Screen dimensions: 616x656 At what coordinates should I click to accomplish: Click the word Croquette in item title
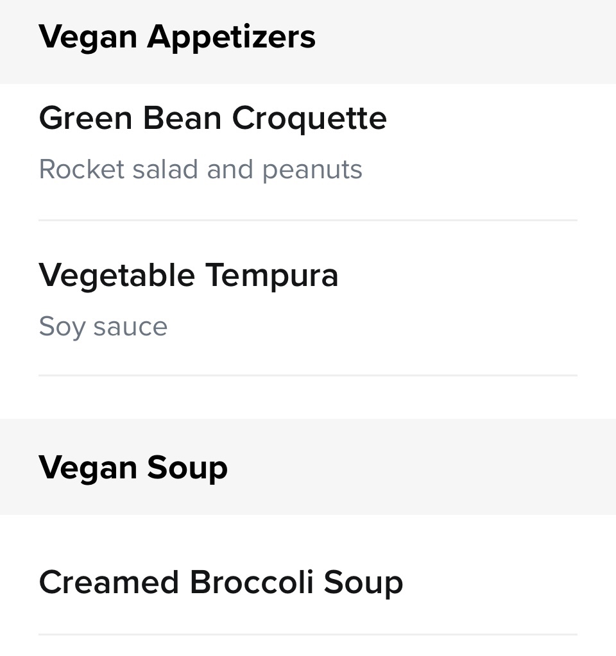pyautogui.click(x=309, y=119)
